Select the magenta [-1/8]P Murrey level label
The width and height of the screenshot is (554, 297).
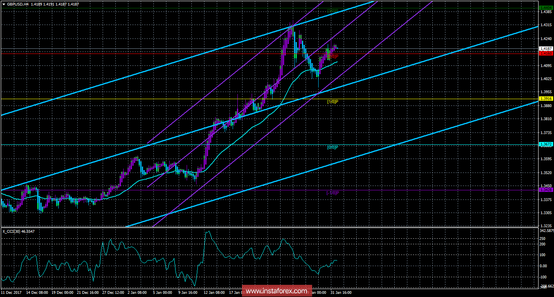tap(332, 192)
